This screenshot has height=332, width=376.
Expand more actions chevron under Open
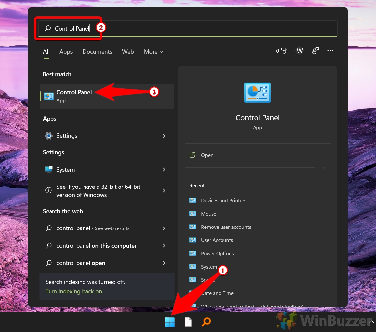[x=325, y=168]
